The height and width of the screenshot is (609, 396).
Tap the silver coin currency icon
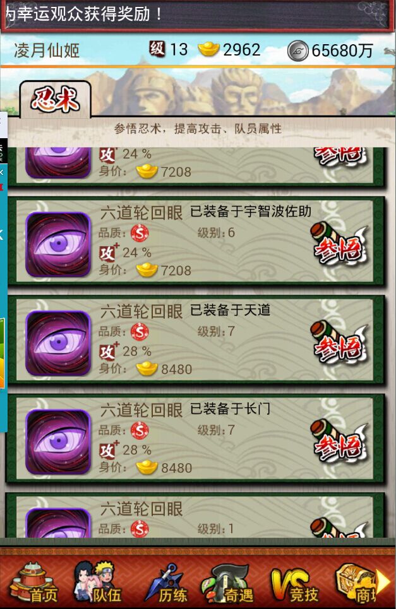pos(298,50)
